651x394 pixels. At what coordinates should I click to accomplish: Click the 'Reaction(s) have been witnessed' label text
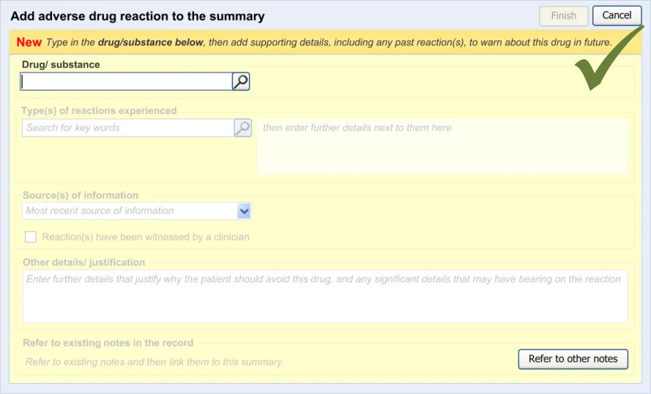click(146, 237)
